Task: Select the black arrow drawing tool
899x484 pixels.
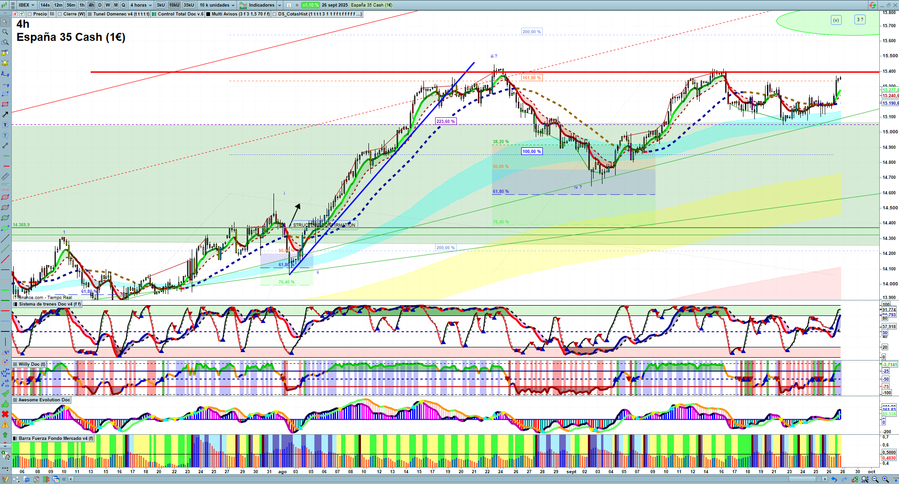Action: click(x=5, y=115)
